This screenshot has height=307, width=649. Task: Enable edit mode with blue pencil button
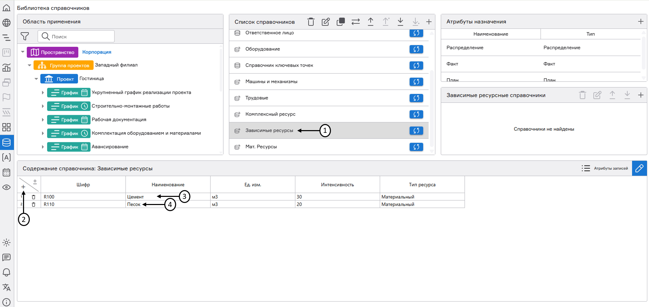(x=639, y=168)
